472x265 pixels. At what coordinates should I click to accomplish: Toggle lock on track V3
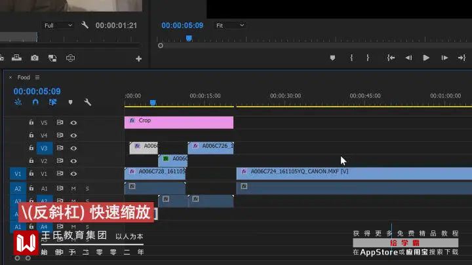point(31,147)
